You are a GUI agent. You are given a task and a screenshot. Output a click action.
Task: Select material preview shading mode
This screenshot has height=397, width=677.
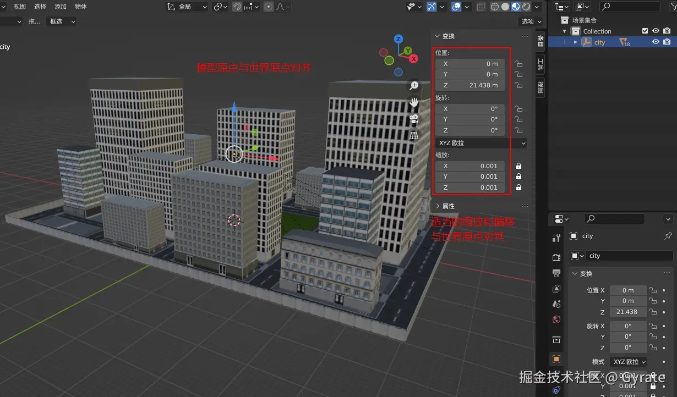(x=516, y=7)
